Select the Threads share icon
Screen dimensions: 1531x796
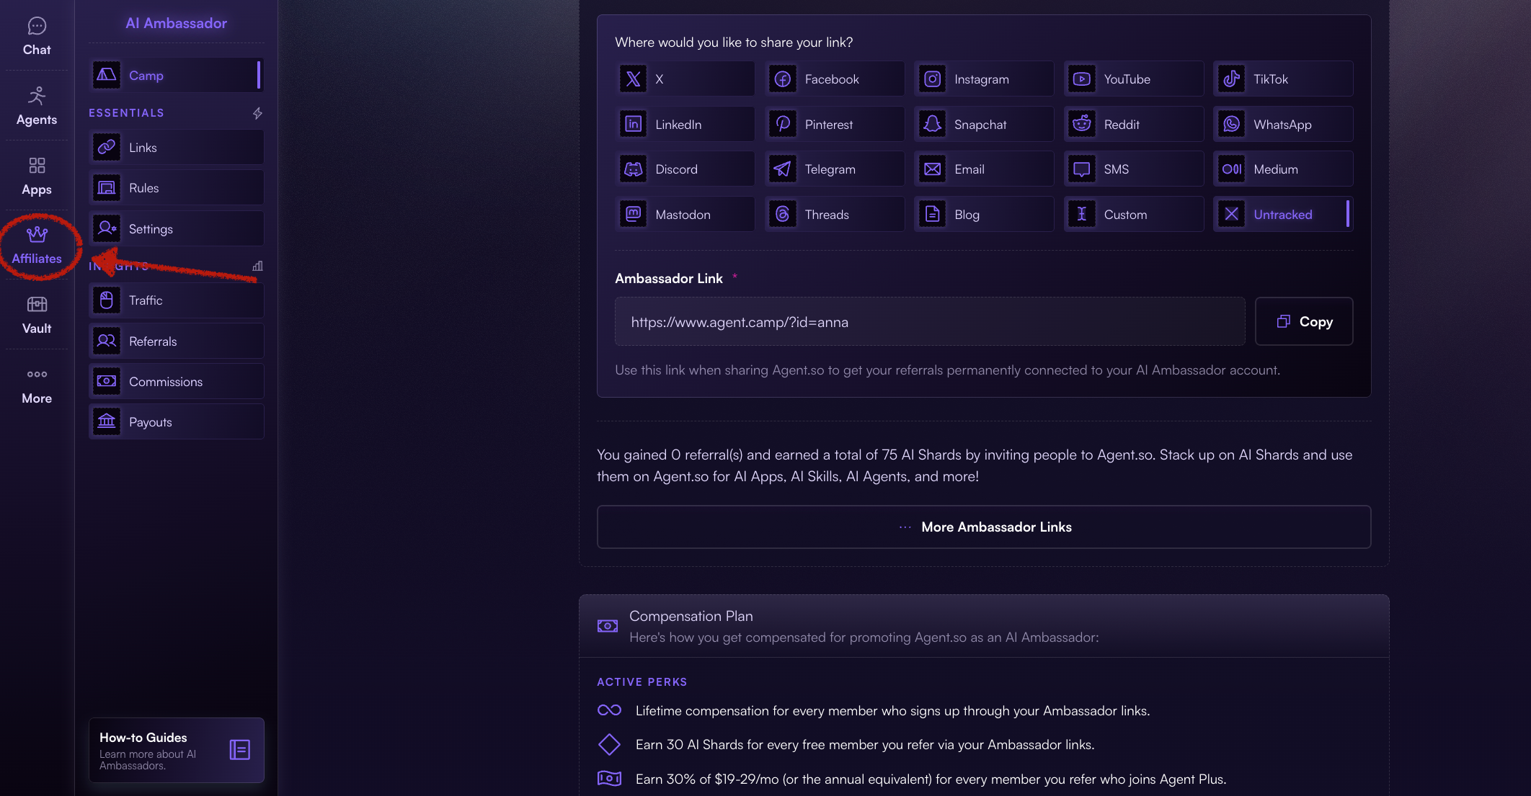coord(783,214)
